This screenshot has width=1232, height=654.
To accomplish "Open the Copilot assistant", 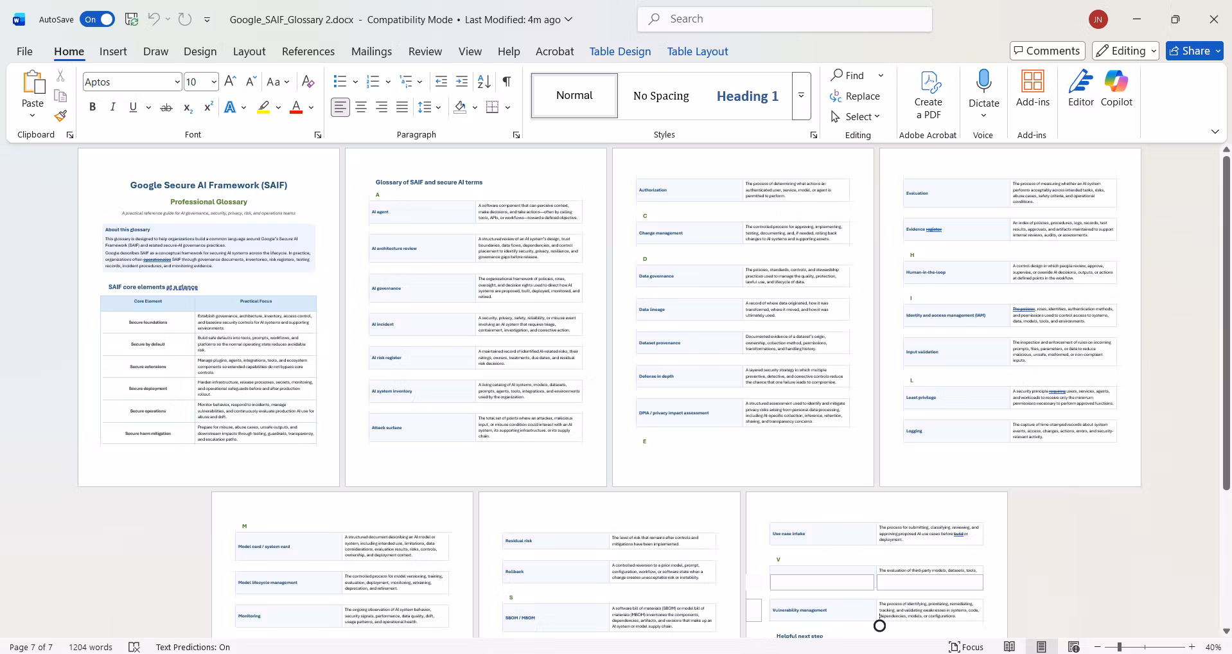I will tap(1116, 88).
